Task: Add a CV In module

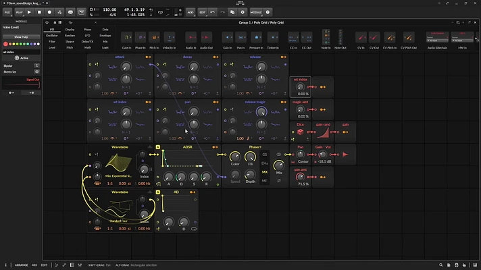Action: point(361,38)
